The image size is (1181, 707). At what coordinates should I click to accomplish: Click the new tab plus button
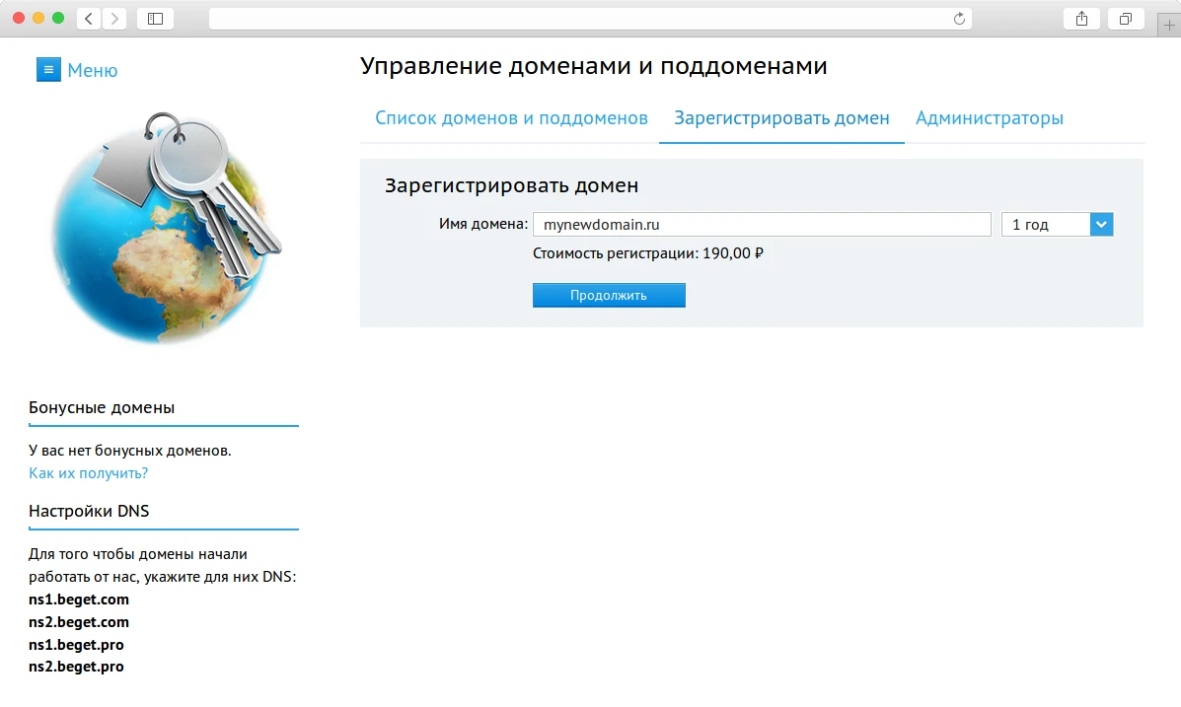[x=1168, y=24]
